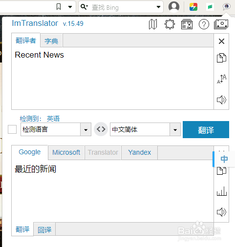Click the translated text 最近的新闻
The height and width of the screenshot is (247, 235).
[x=35, y=169]
